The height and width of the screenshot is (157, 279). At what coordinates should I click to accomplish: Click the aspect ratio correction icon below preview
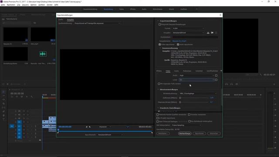(128, 127)
